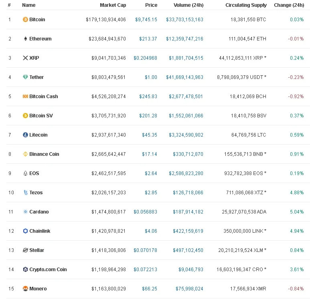310x300 pixels.
Task: Click the Bitcoin coin logo icon
Action: [x=25, y=20]
